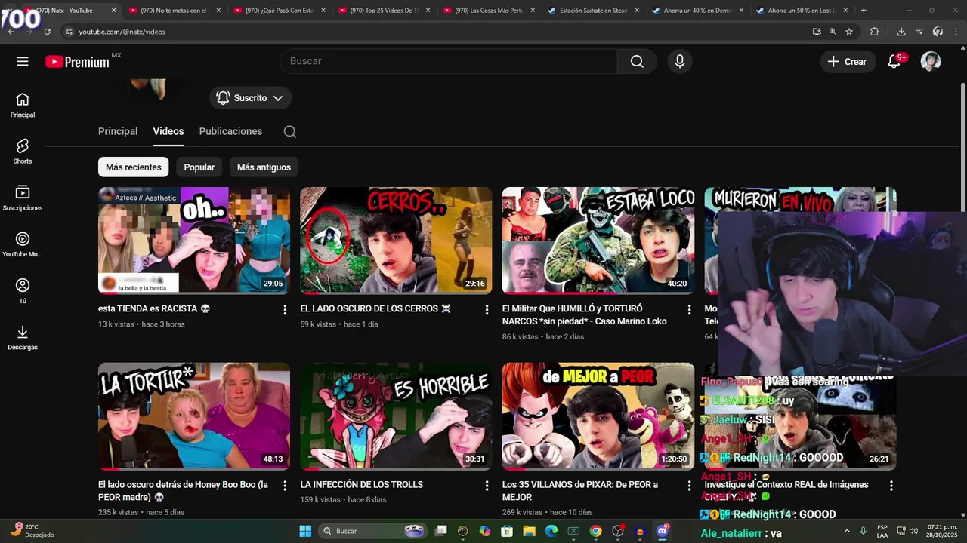Open the notifications bell
Viewport: 967px width, 543px height.
(895, 62)
